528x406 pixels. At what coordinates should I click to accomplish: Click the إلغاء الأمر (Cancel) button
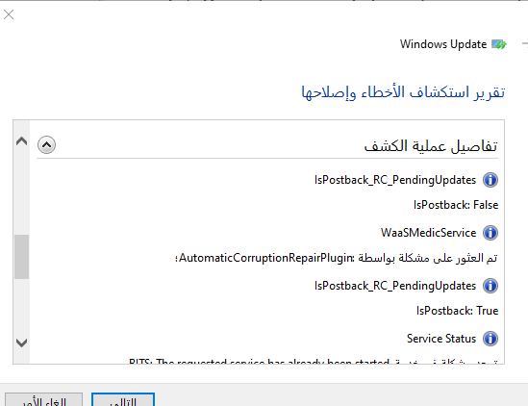coord(44,399)
